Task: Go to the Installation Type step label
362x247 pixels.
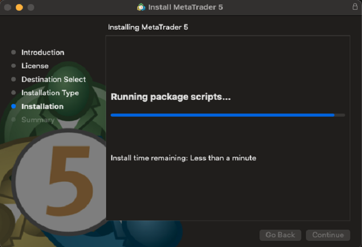Action: pos(50,93)
